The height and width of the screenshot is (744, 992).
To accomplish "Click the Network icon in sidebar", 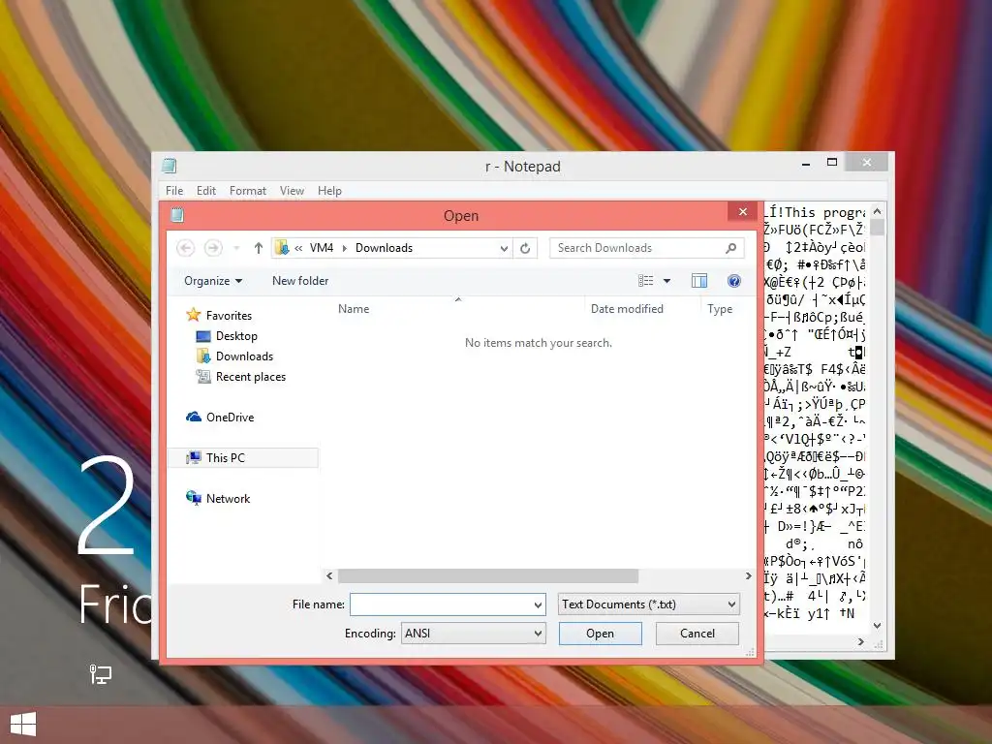I will 194,498.
